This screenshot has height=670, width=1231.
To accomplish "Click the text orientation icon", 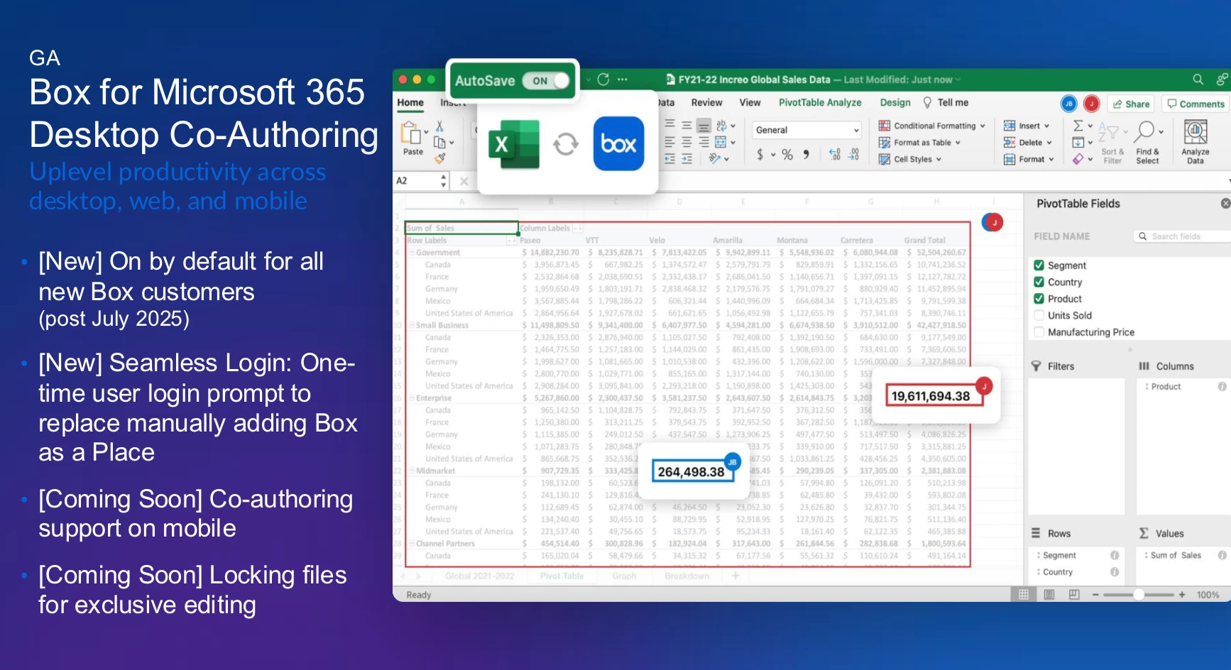I will click(715, 159).
